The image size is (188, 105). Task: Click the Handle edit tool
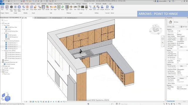coord(47,8)
